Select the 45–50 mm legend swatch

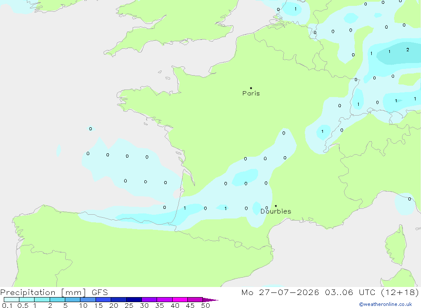point(195,300)
